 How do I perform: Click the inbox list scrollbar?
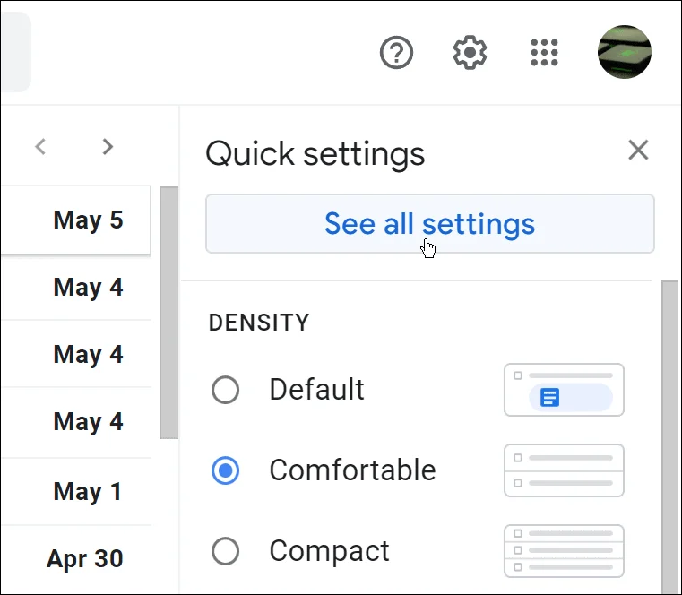click(x=168, y=313)
